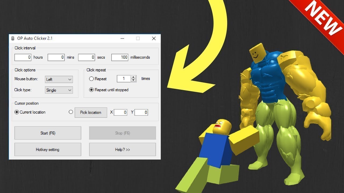Select the Repeat radio button
Image resolution: width=344 pixels, height=193 pixels.
pyautogui.click(x=91, y=79)
